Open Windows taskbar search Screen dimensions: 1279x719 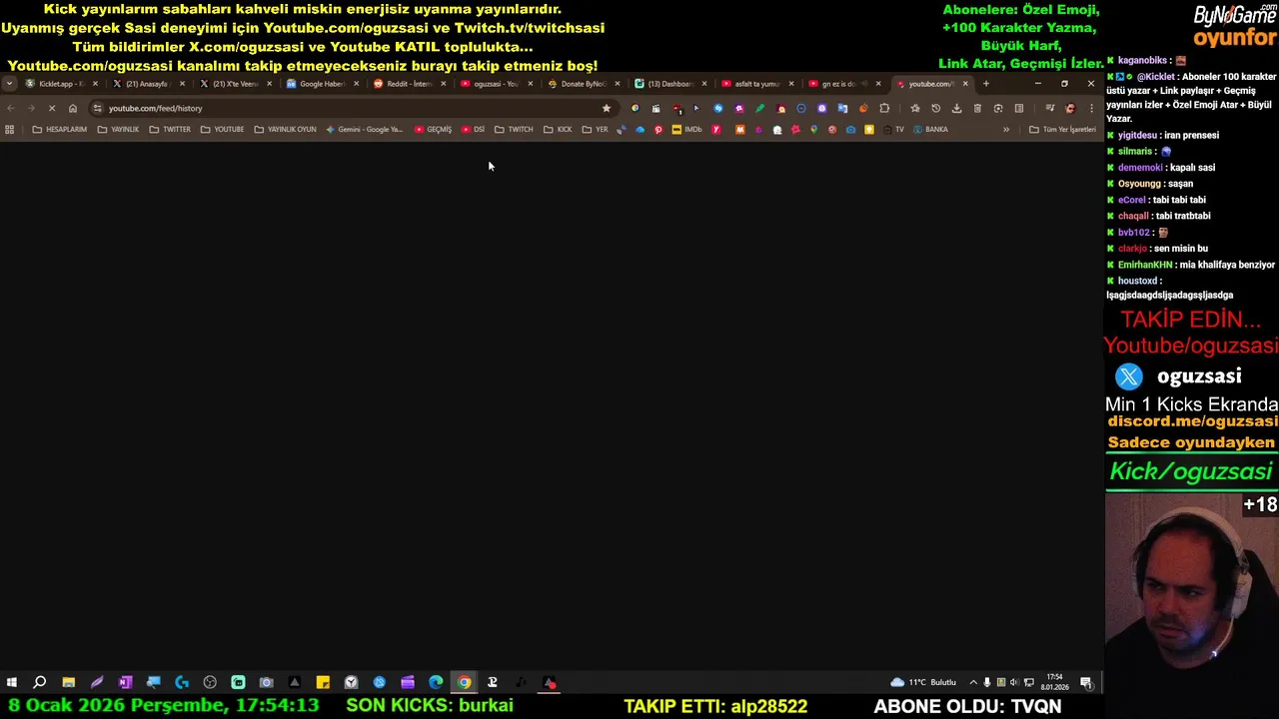point(40,683)
